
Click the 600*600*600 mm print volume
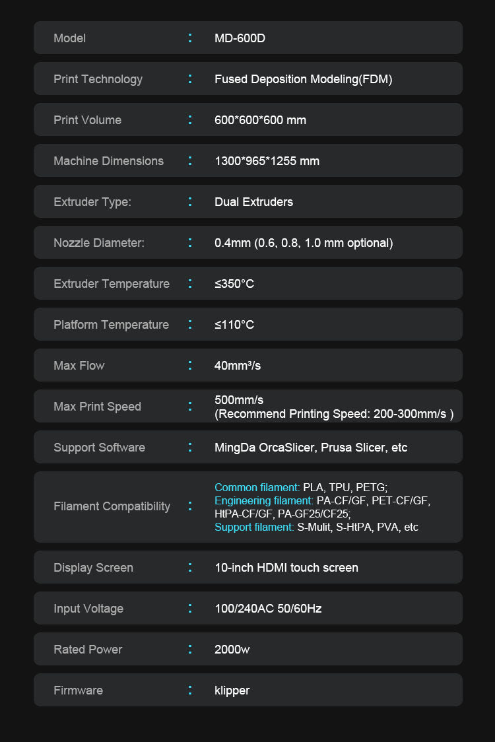(260, 120)
